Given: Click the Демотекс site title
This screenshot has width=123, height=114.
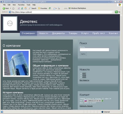Looking at the screenshot, I should tap(29, 22).
